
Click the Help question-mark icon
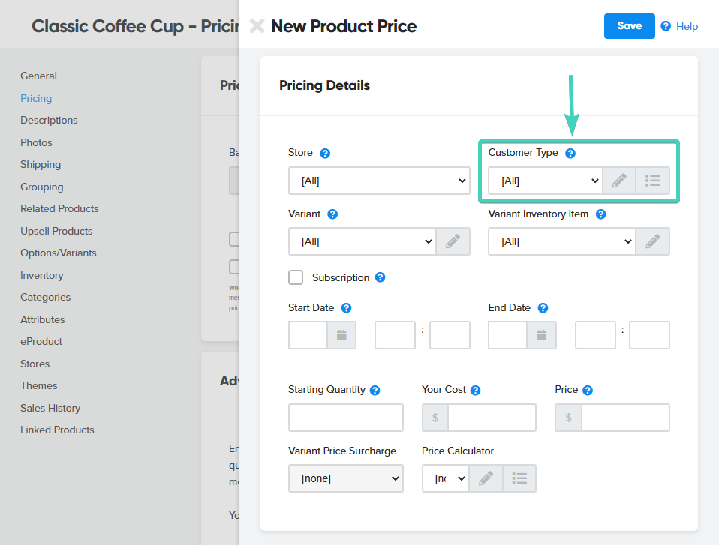click(x=666, y=26)
